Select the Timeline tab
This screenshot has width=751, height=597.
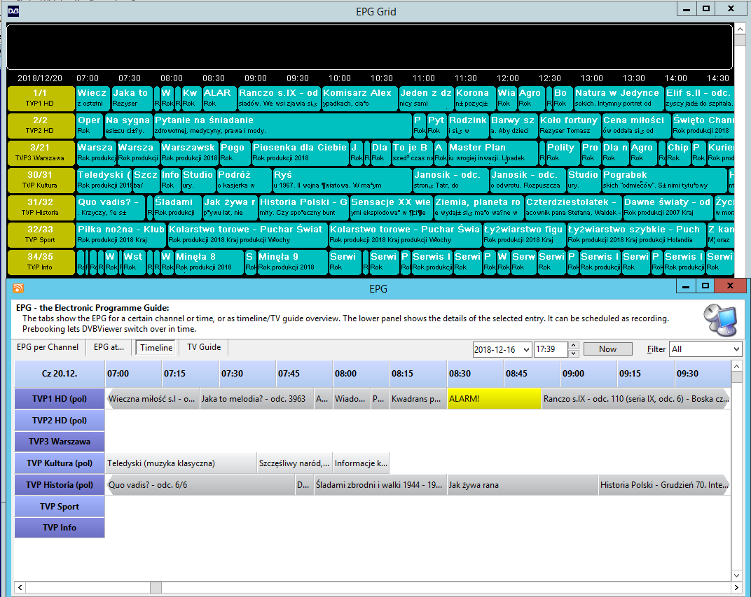156,347
